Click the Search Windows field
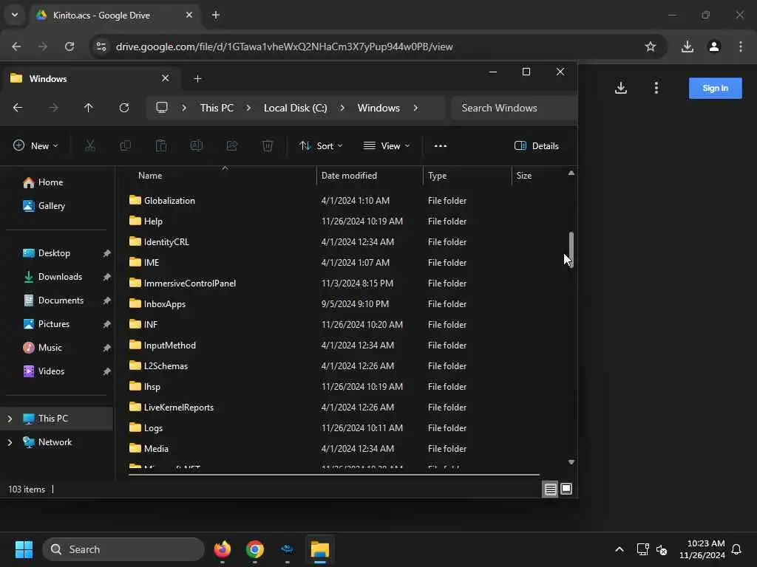The height and width of the screenshot is (567, 757). tap(515, 108)
